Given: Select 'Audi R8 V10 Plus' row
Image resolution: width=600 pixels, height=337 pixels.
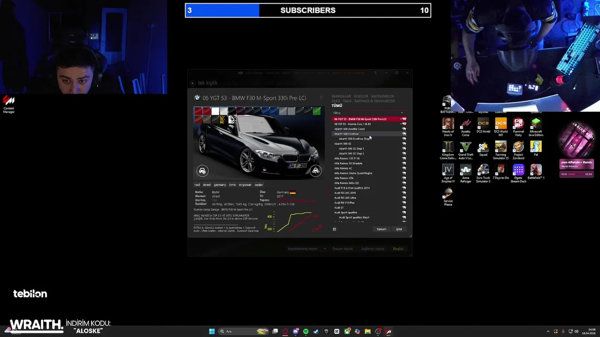Looking at the screenshot, I should (369, 203).
